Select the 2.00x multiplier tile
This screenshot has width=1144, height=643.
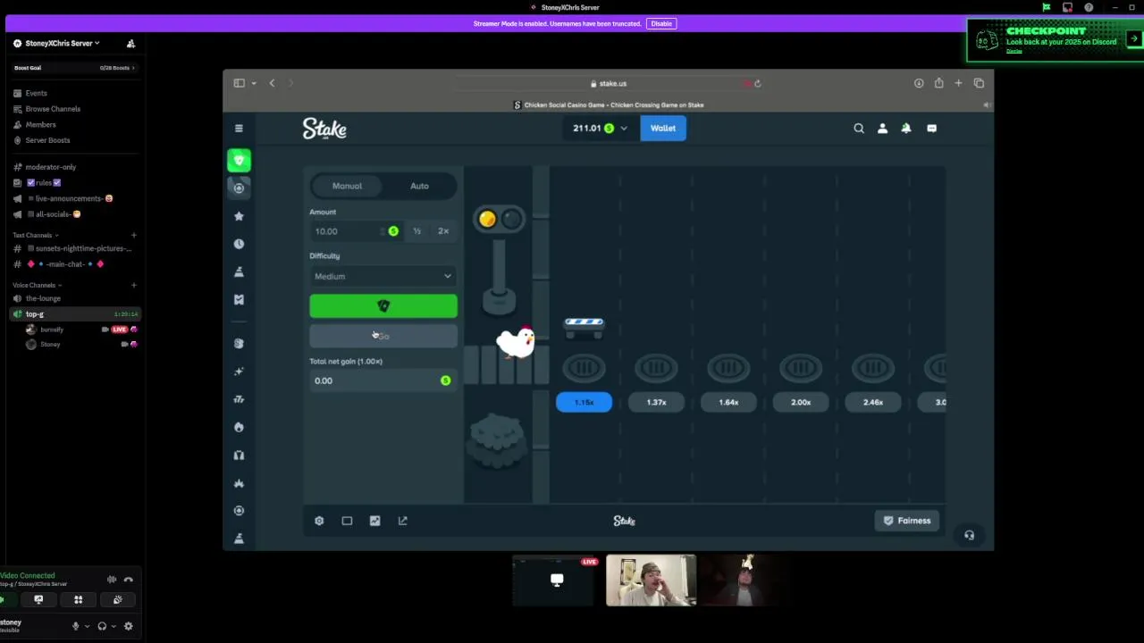coord(801,402)
